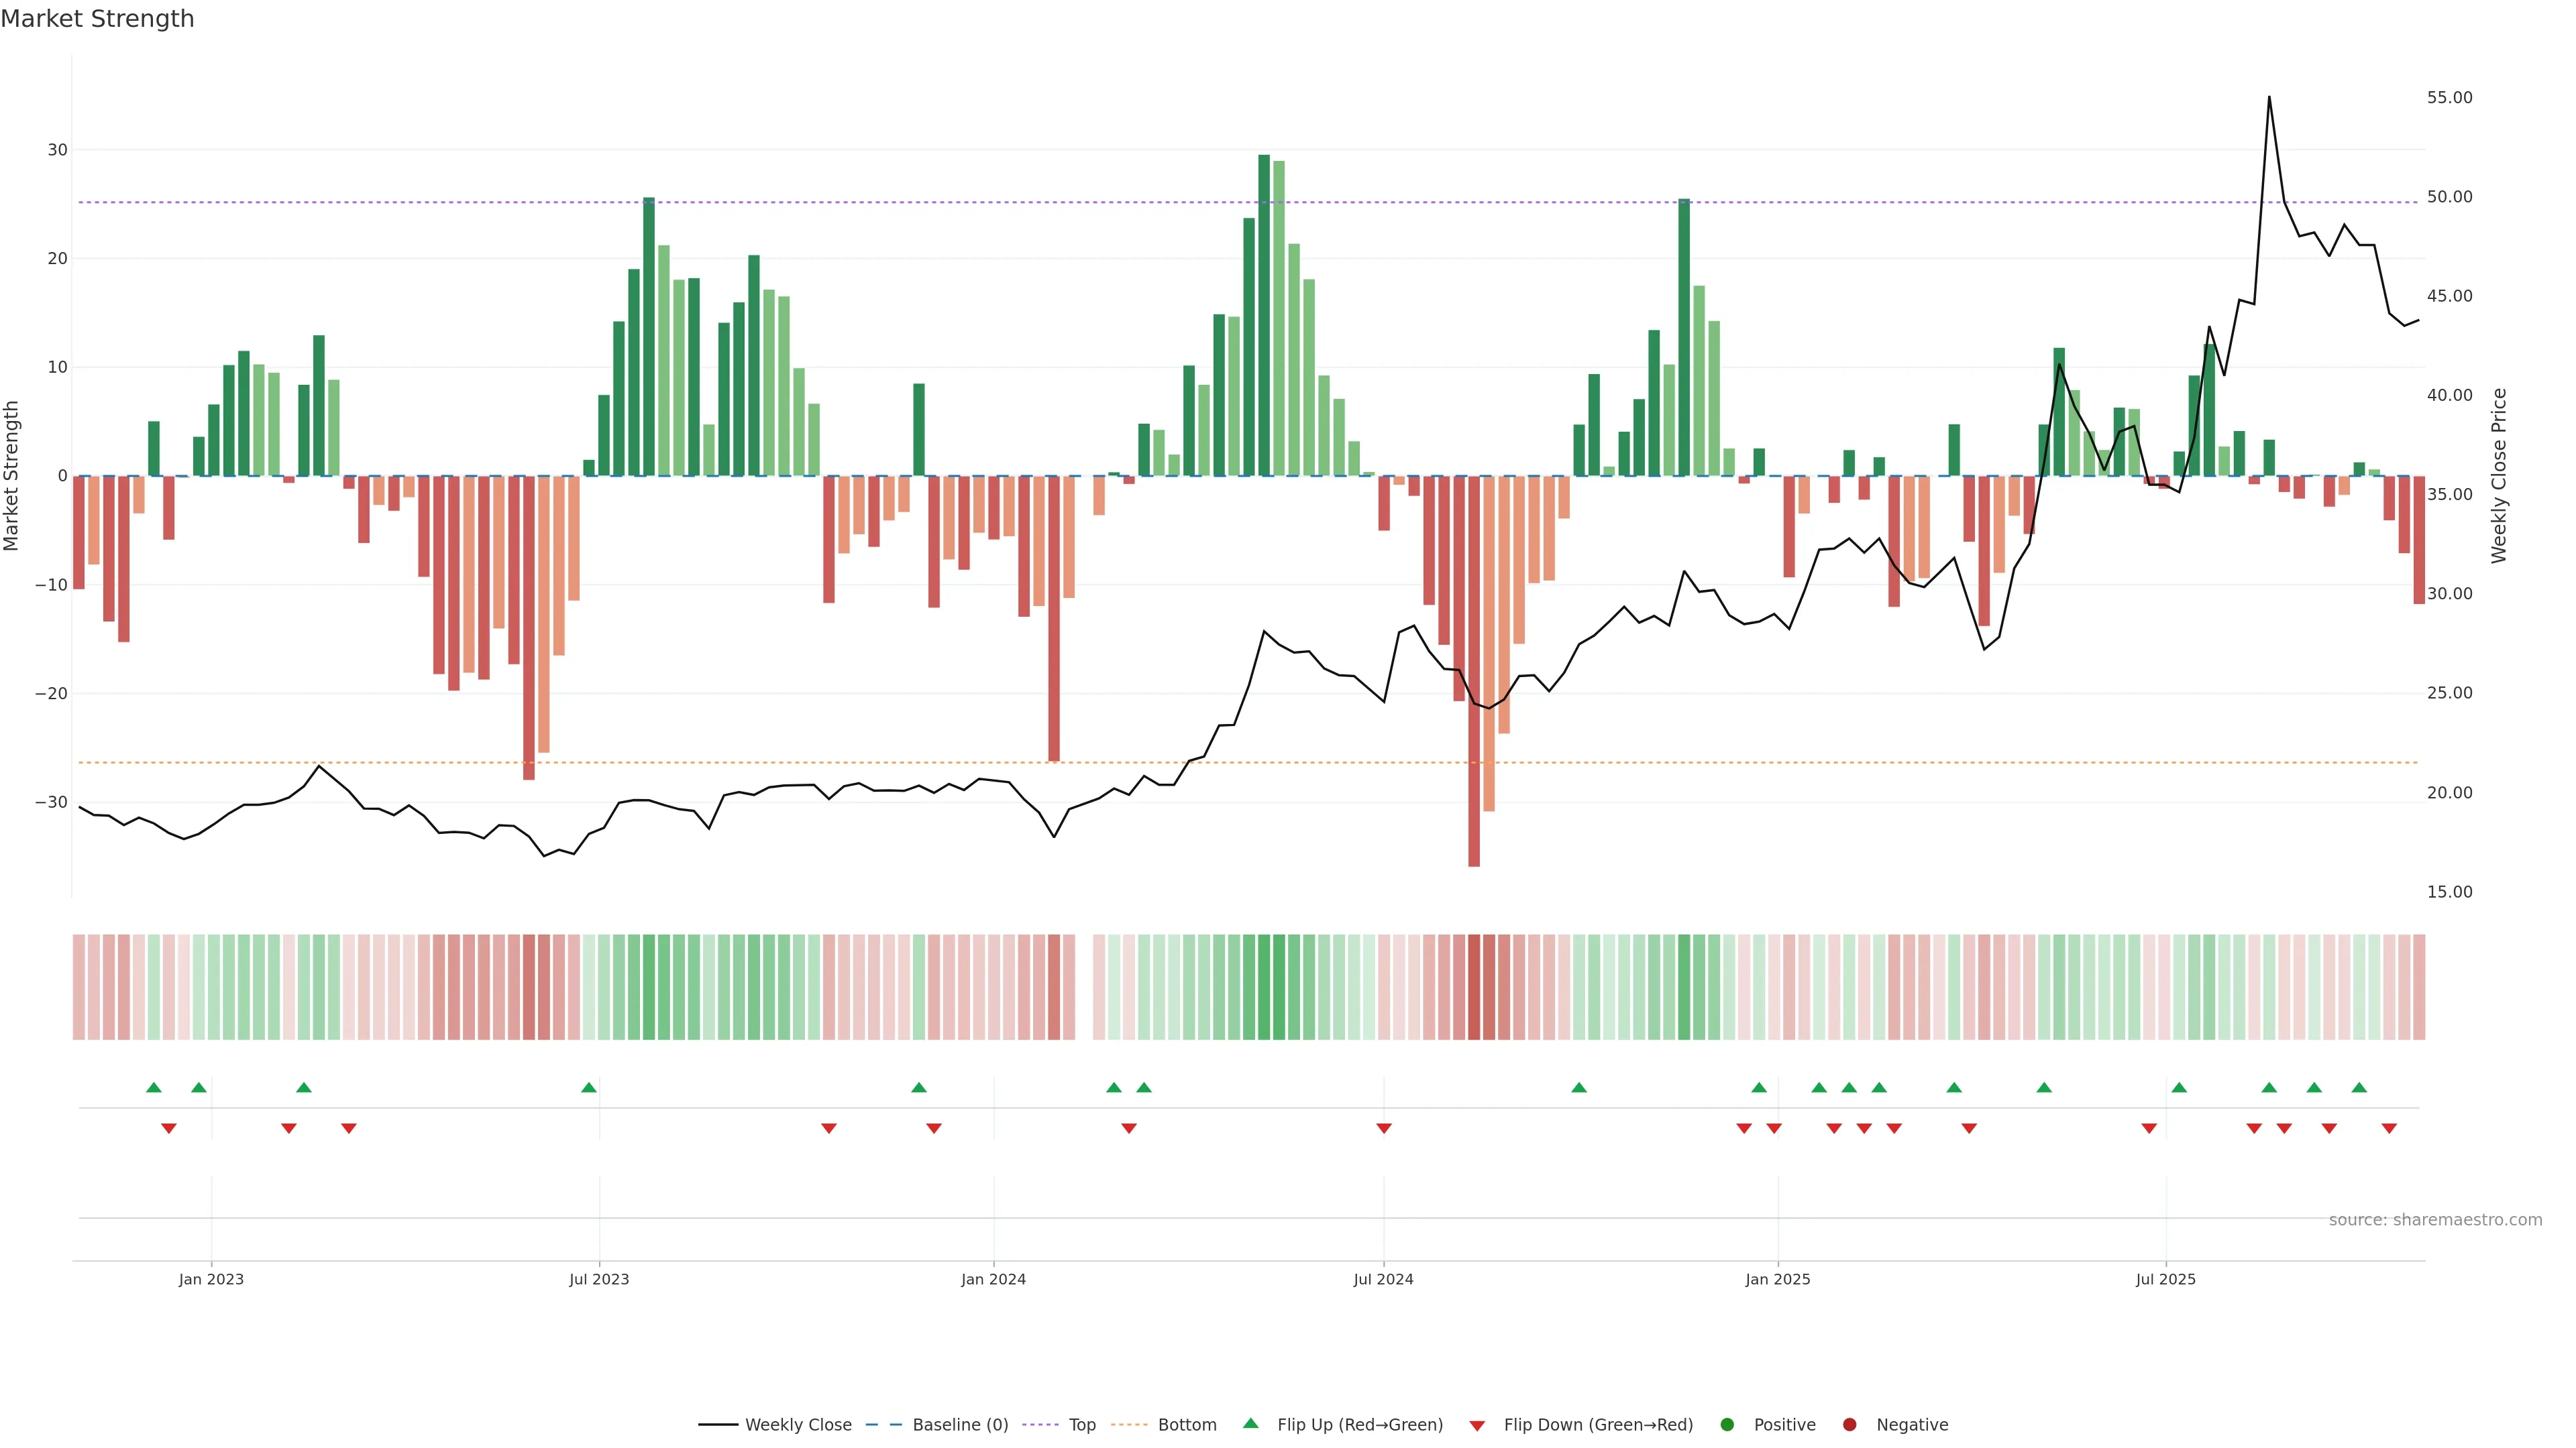Click the rightmost green flip-up triangle marker
This screenshot has width=2576, height=1448.
[2359, 1087]
